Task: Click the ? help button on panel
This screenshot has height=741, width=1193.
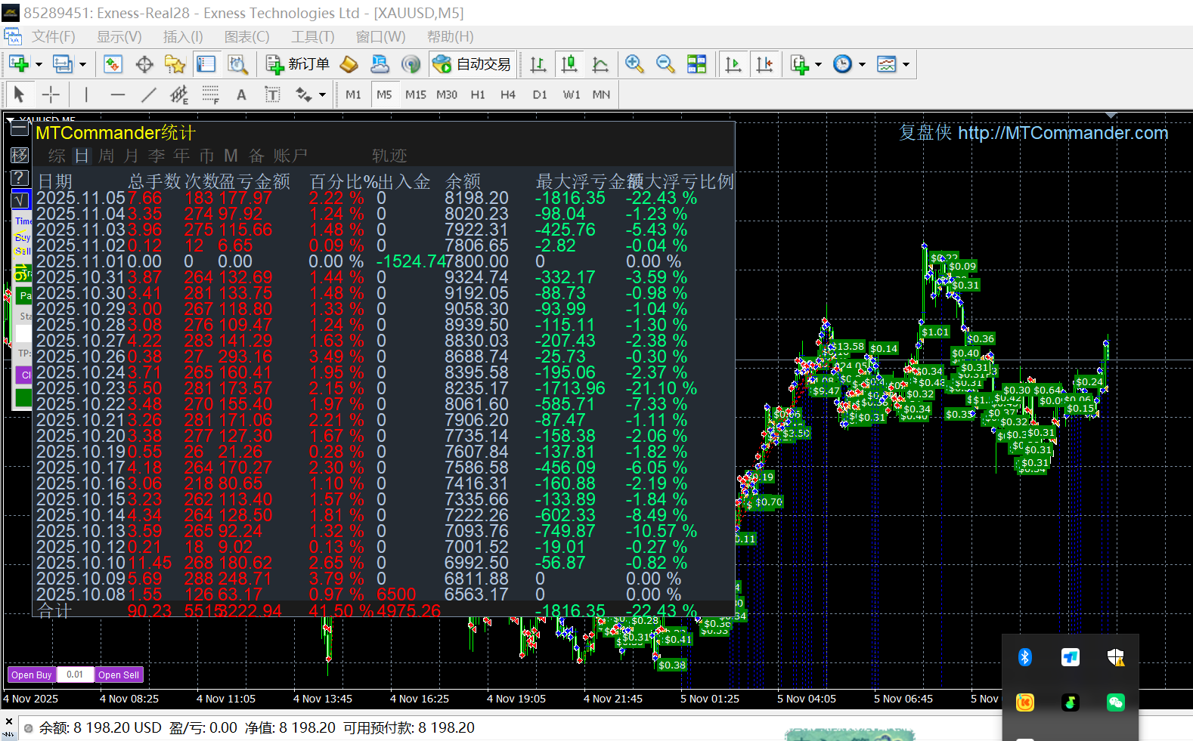Action: (20, 178)
